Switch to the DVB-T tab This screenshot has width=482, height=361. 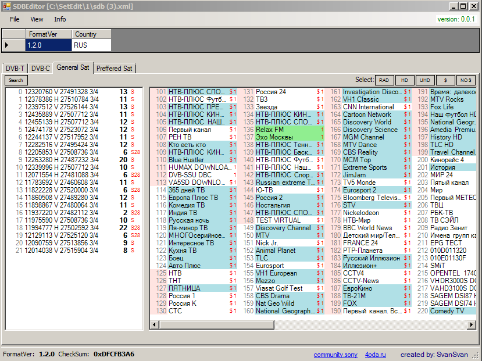tap(15, 69)
